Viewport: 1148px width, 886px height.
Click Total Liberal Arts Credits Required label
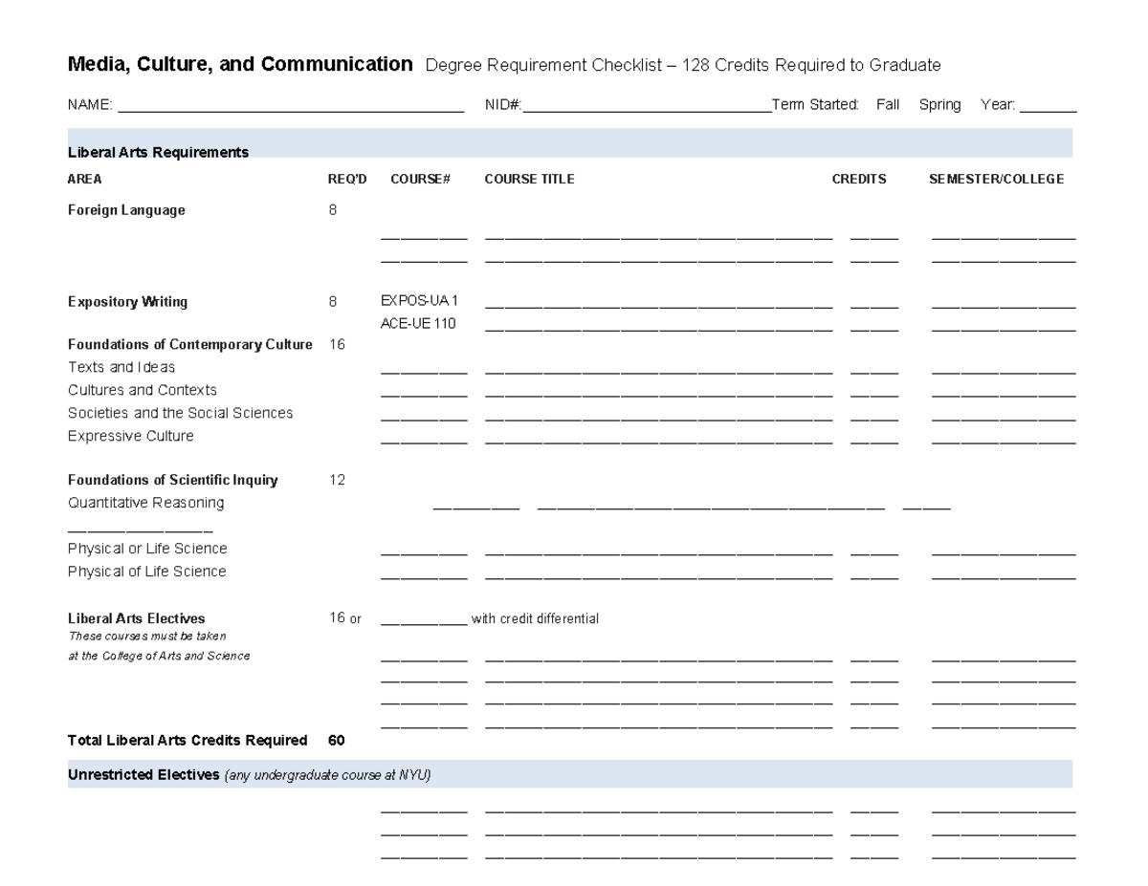188,741
